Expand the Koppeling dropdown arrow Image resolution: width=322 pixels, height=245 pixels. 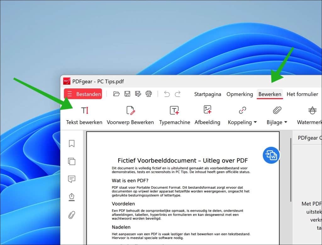point(255,122)
